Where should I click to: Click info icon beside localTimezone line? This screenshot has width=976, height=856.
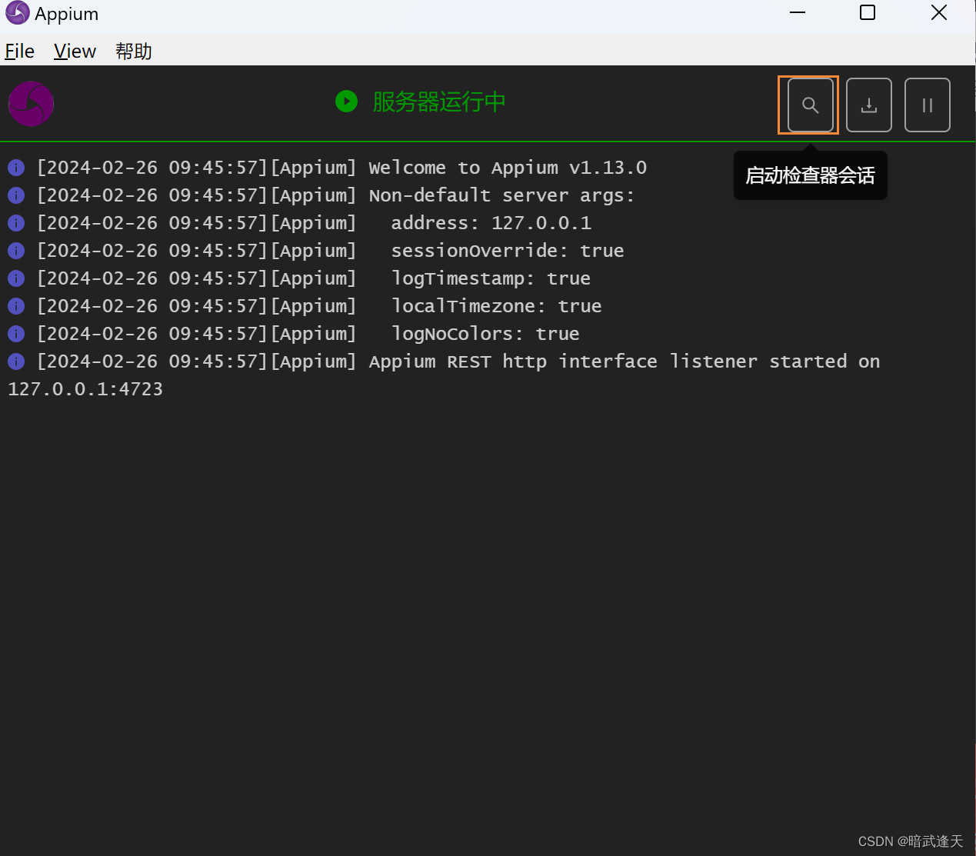point(16,306)
